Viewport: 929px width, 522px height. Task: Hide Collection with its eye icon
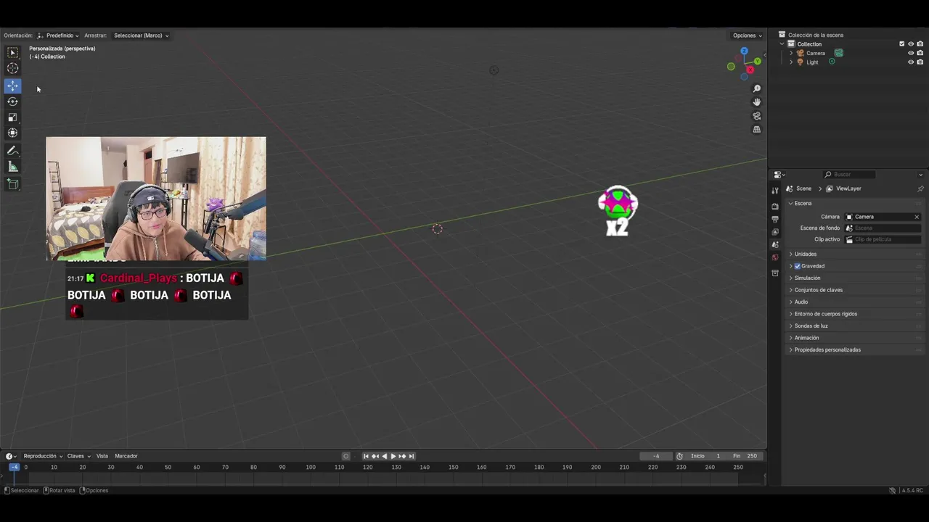[x=911, y=44]
